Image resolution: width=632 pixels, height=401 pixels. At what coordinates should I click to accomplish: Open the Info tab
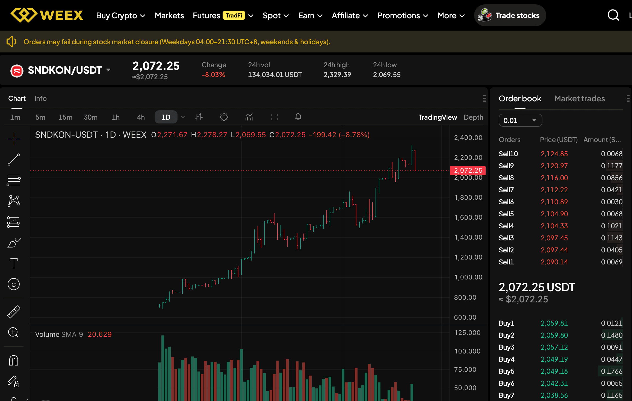click(x=40, y=99)
